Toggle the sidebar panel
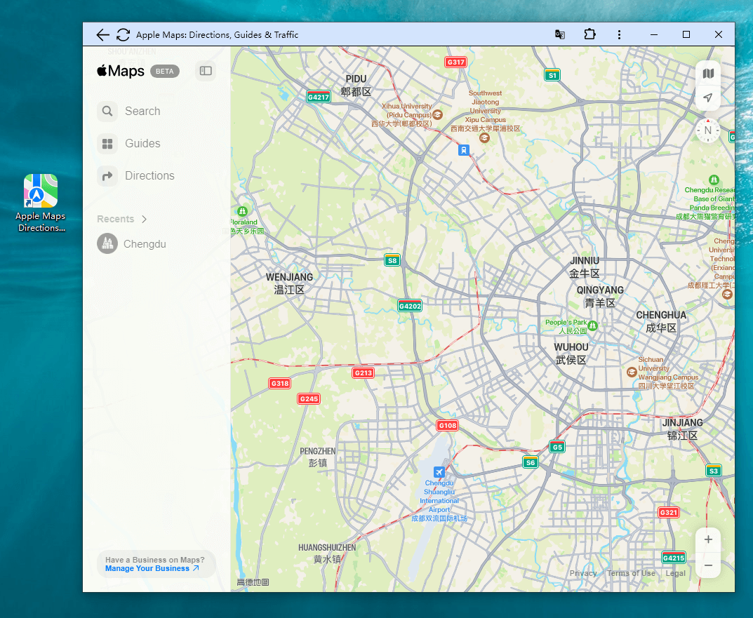 [206, 71]
